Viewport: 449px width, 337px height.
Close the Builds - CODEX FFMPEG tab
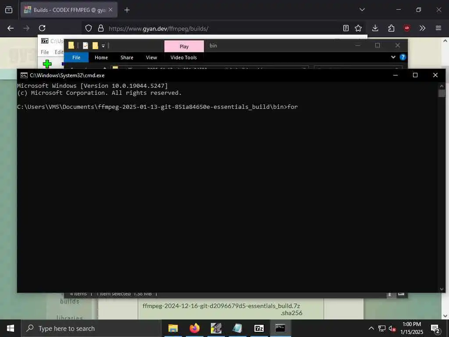110,10
